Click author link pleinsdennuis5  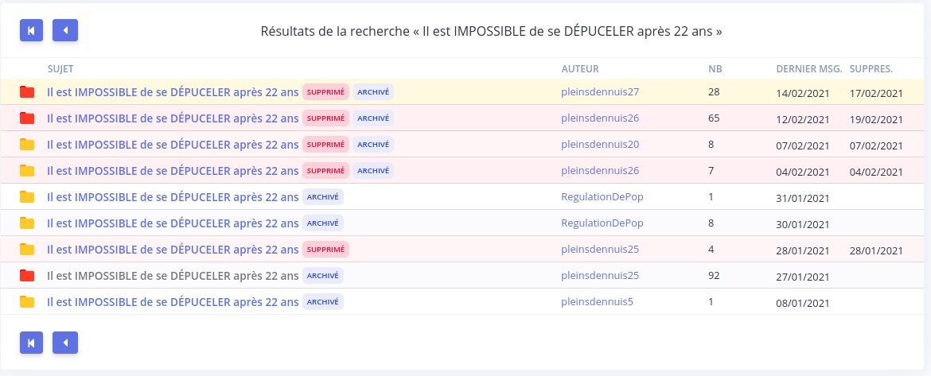598,301
